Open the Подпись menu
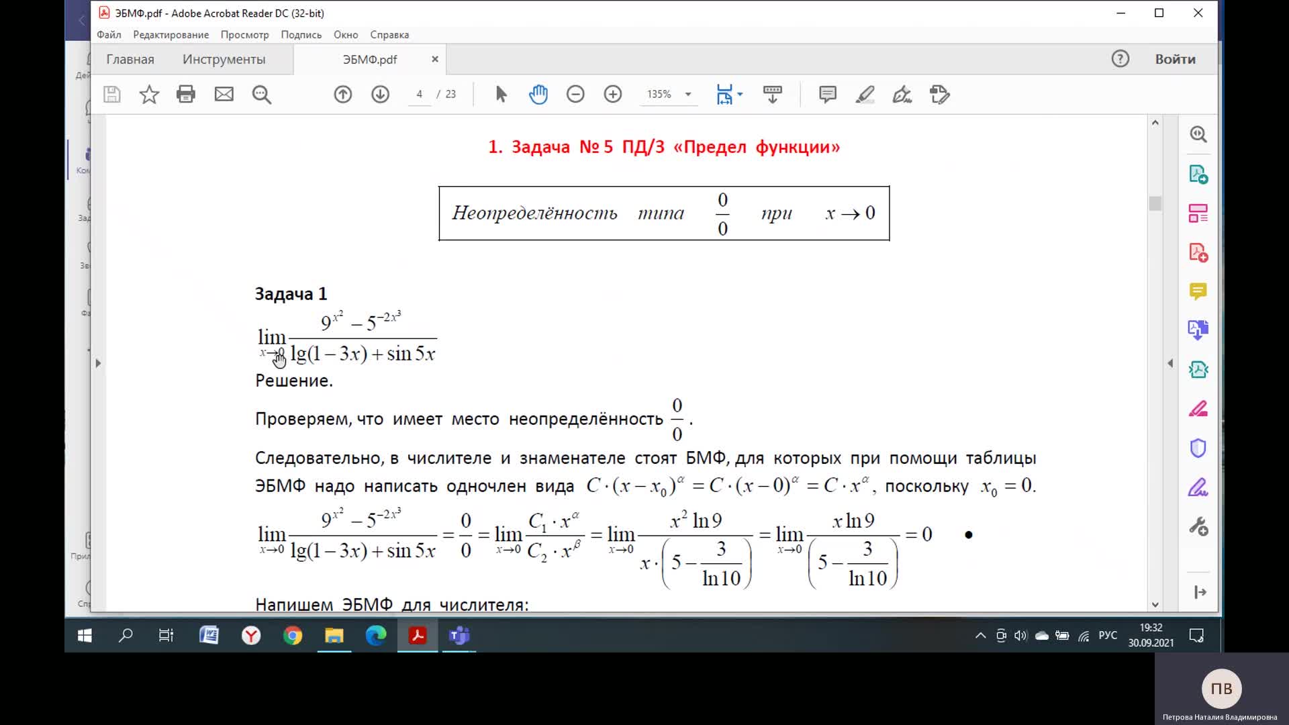 coord(301,35)
